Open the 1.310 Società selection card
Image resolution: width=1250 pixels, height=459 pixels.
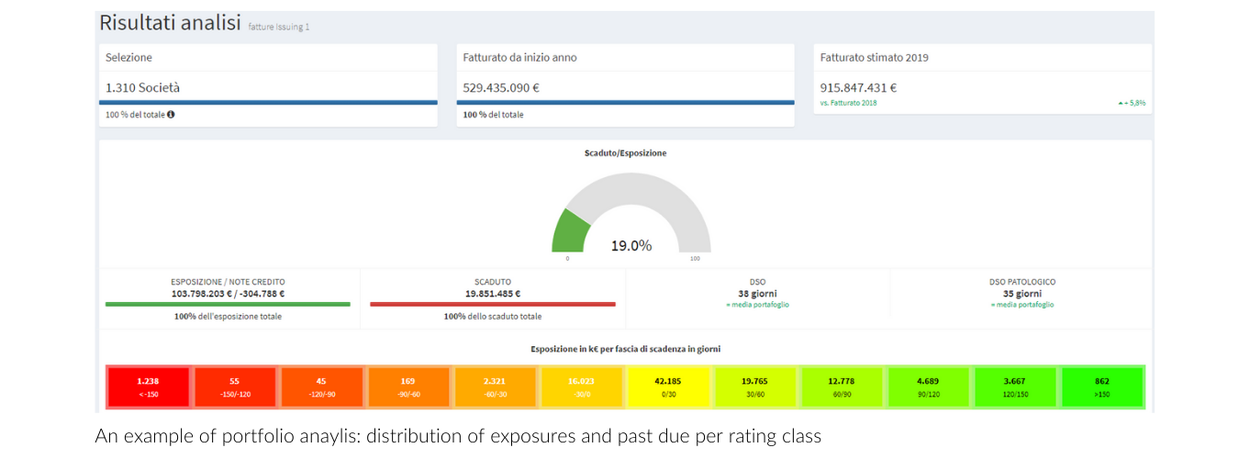[x=268, y=84]
